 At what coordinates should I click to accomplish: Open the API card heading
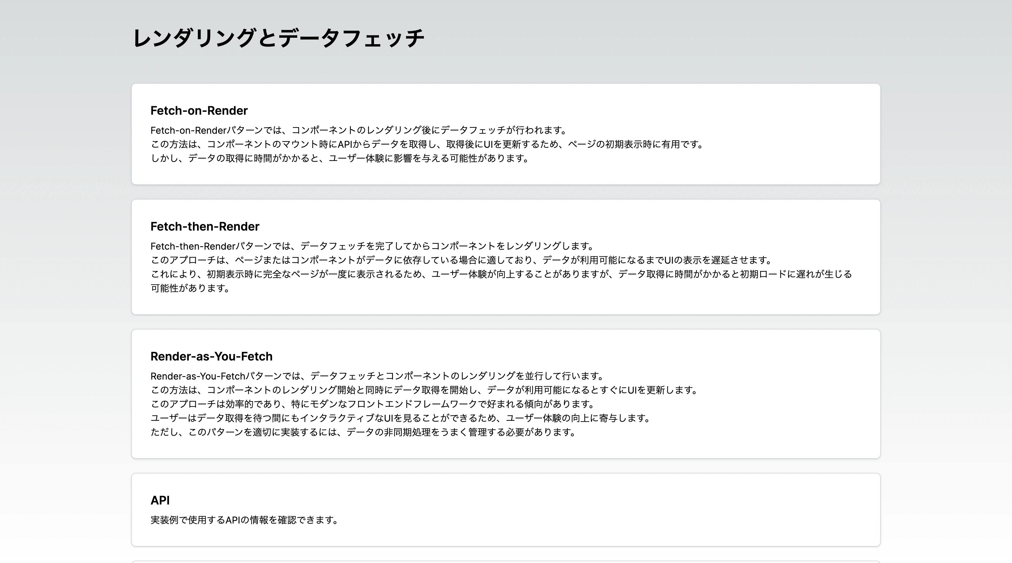160,501
